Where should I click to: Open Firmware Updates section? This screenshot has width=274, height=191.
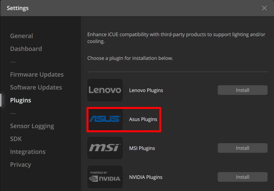pyautogui.click(x=37, y=74)
